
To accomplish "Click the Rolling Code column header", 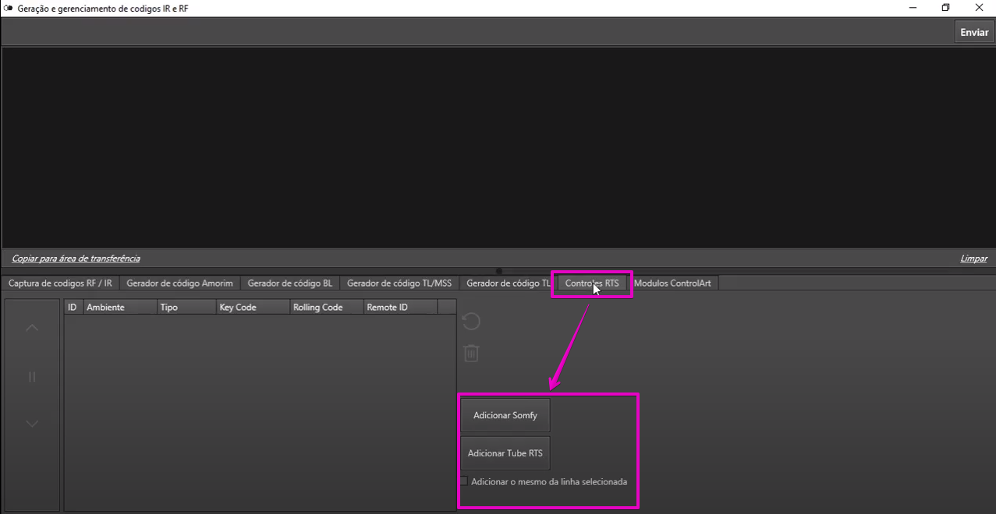I will [x=325, y=308].
